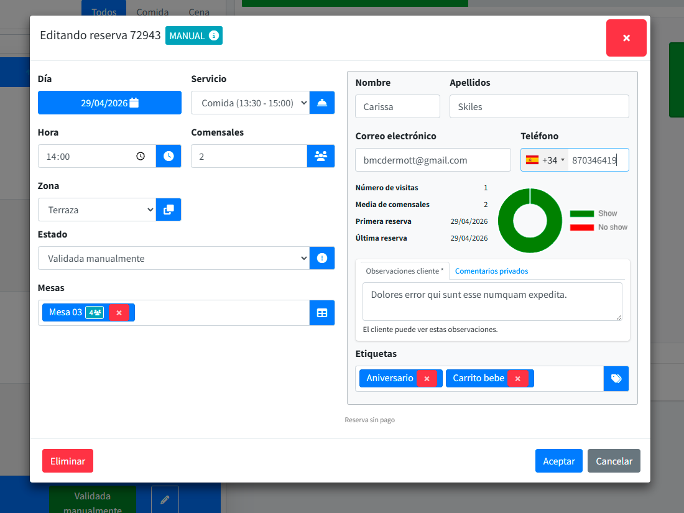Viewport: 684px width, 513px height.
Task: Click the Cancelar button
Action: (614, 461)
